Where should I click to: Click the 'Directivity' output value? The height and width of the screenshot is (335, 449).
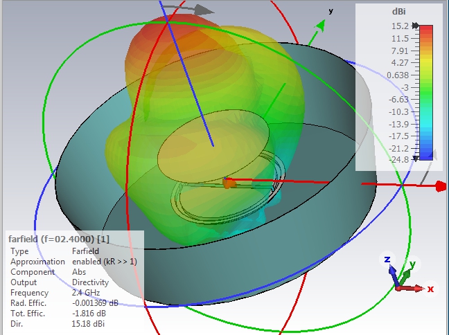tap(90, 282)
